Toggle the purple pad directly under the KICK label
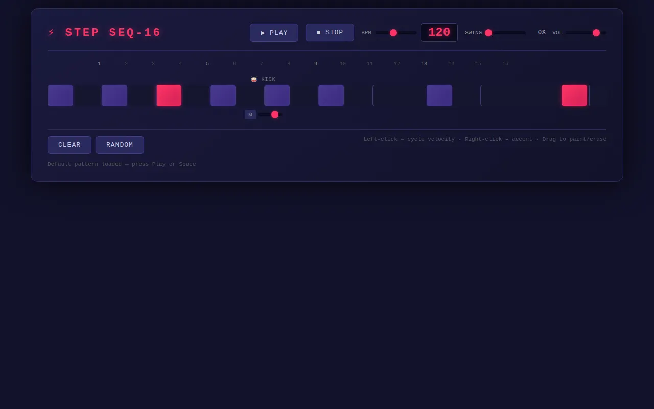Image resolution: width=654 pixels, height=409 pixels. 277,96
